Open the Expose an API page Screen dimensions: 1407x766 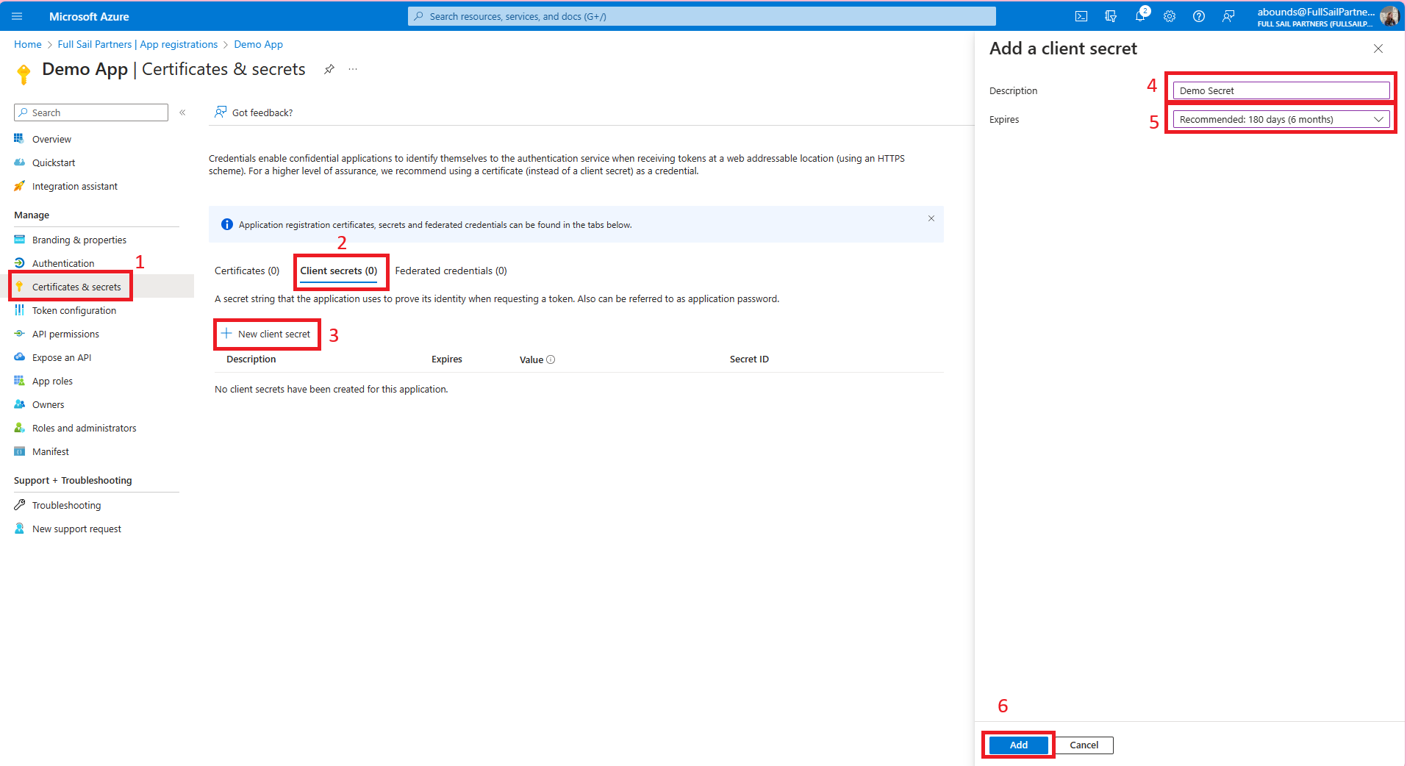tap(61, 357)
